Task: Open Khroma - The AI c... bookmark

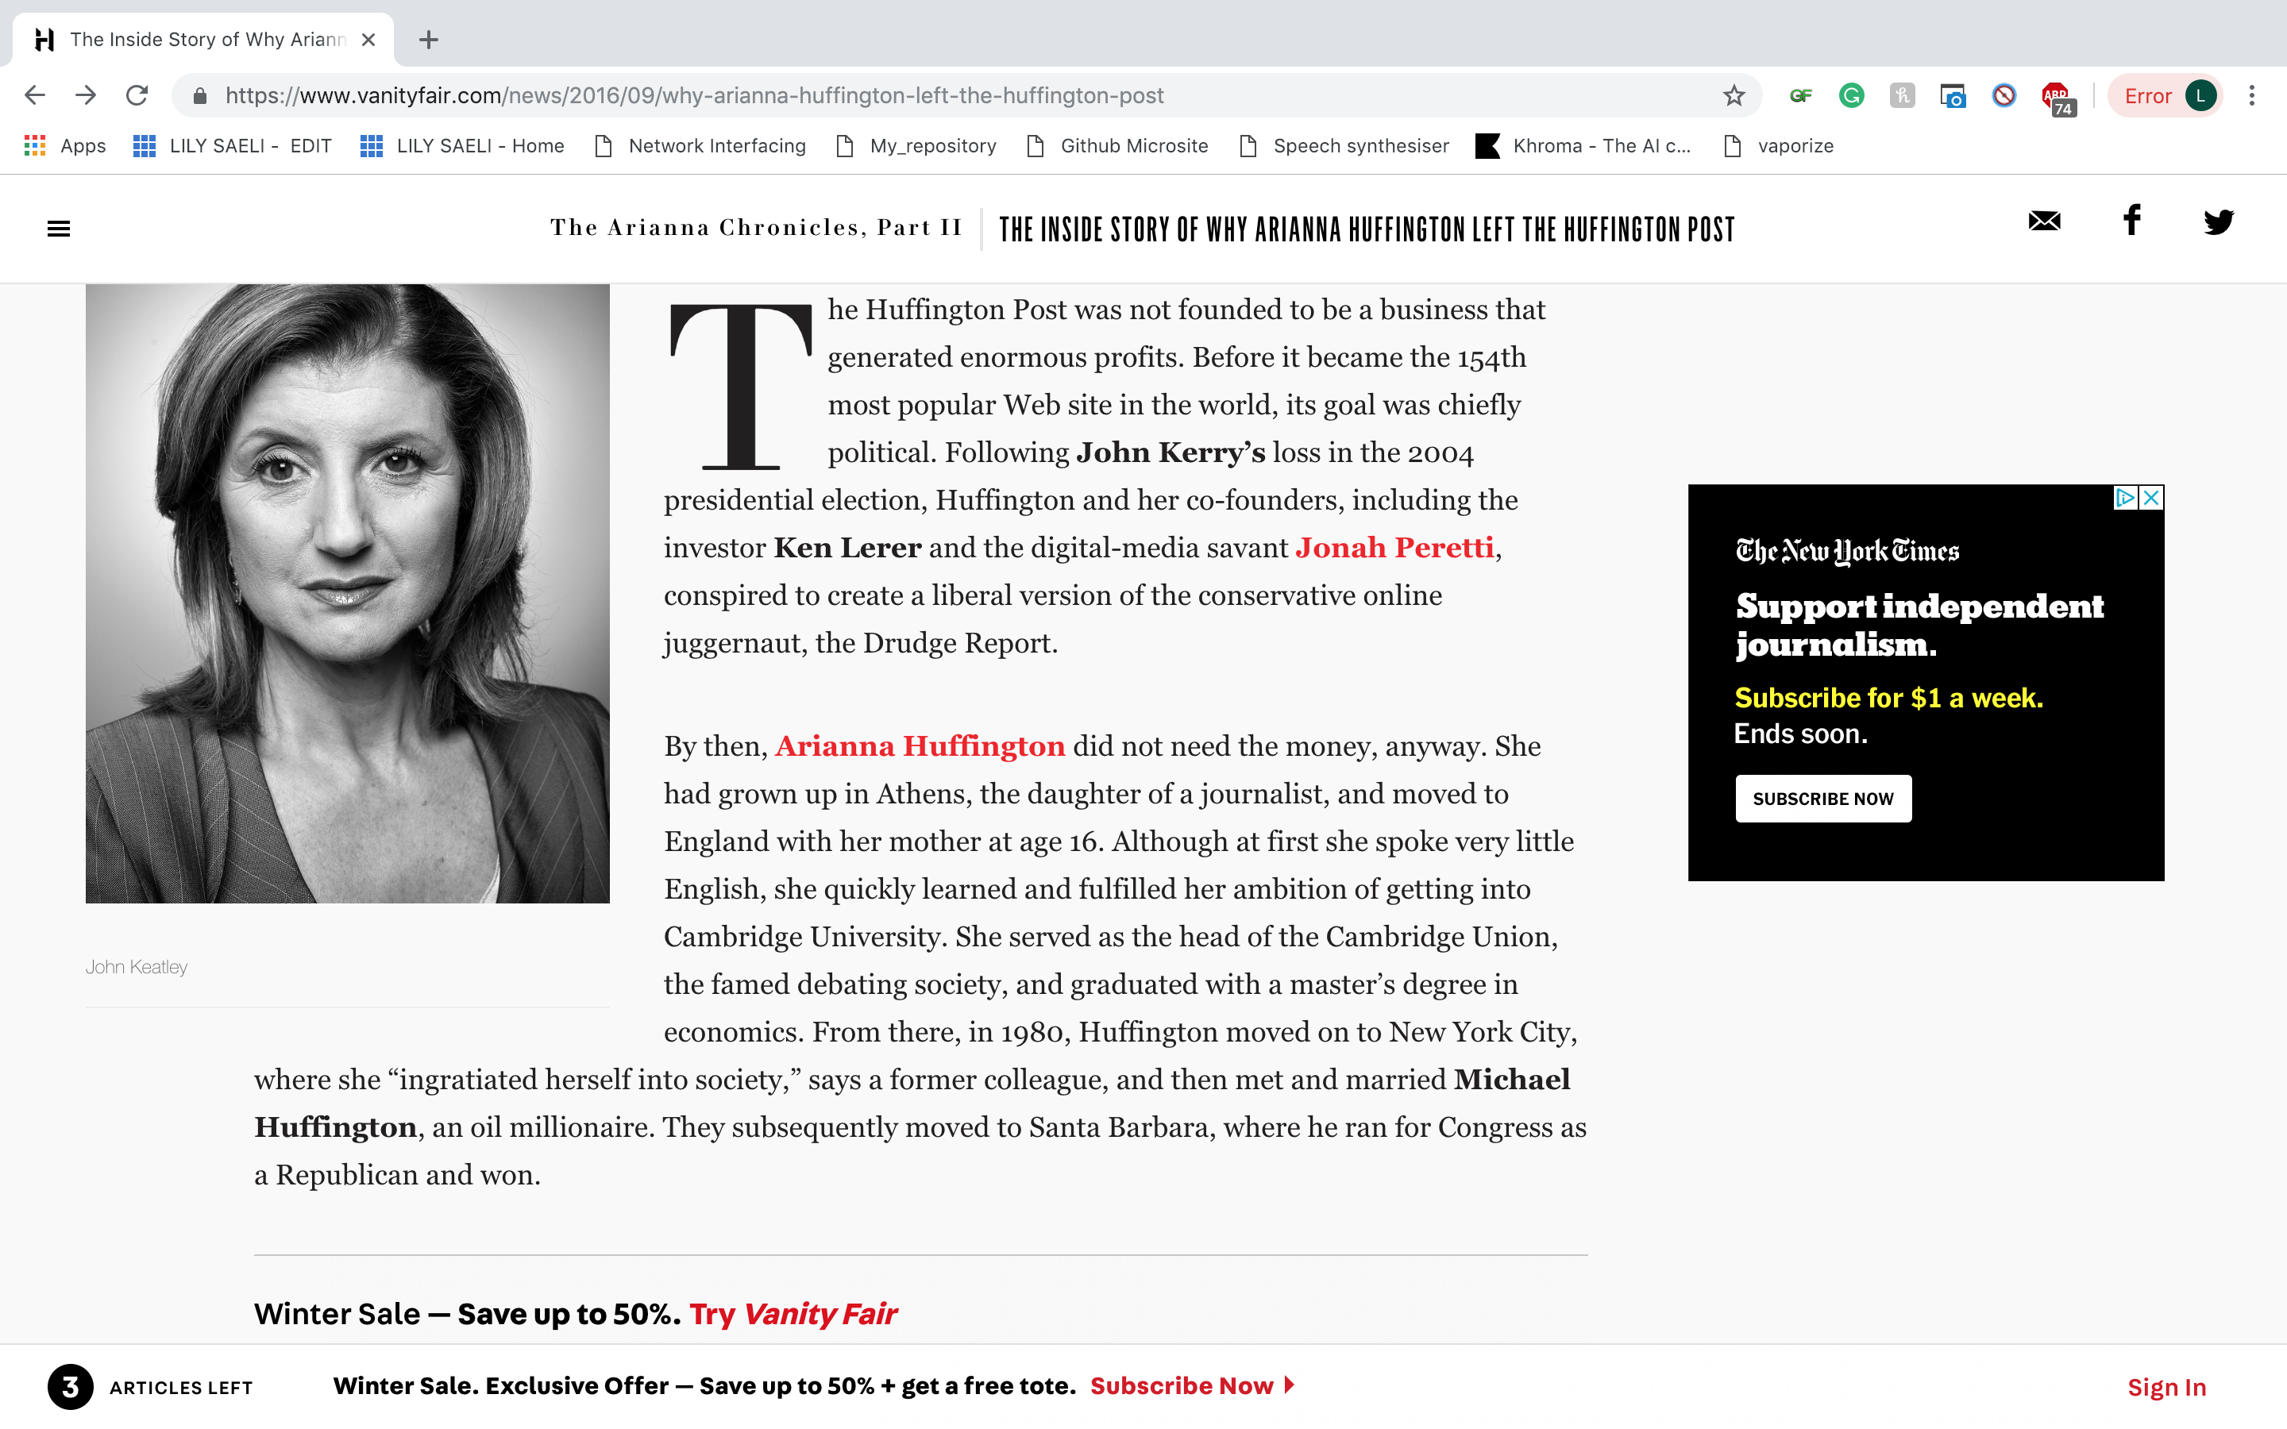Action: click(x=1584, y=145)
